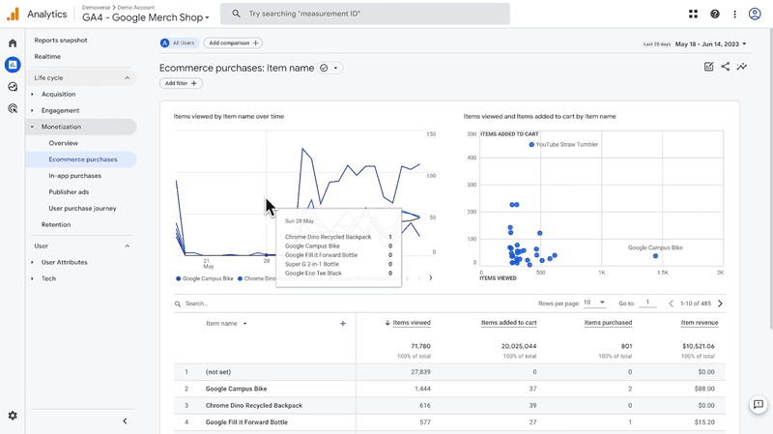Open the Advertising icon in left rail
The width and height of the screenshot is (773, 434).
tap(13, 108)
